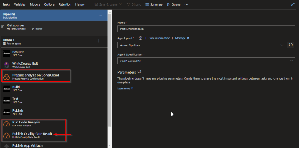Open the Manage agent pools link
299x148 pixels.
[182, 38]
